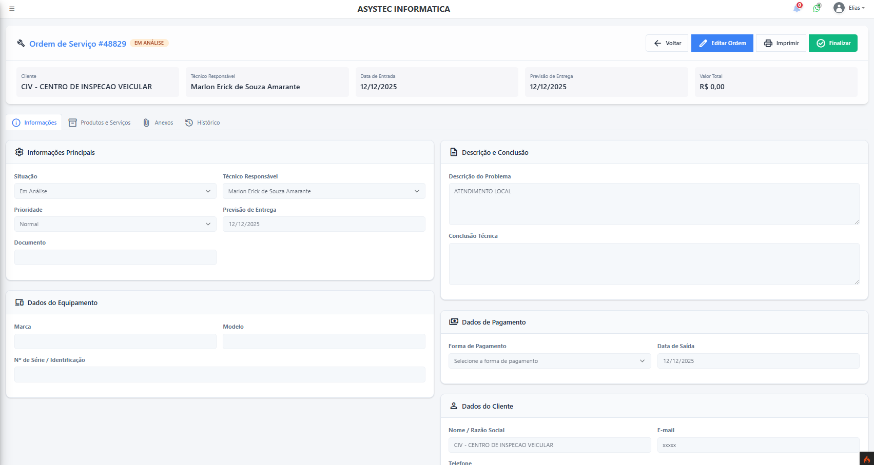The height and width of the screenshot is (465, 874).
Task: Open the Anexos tab
Action: coord(158,123)
